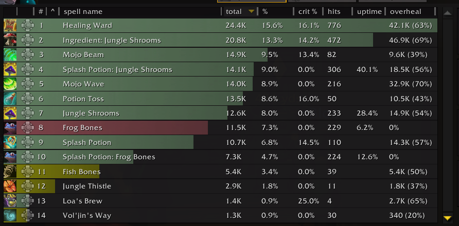
Task: Click the red Frog Bones bar
Action: [x=112, y=128]
